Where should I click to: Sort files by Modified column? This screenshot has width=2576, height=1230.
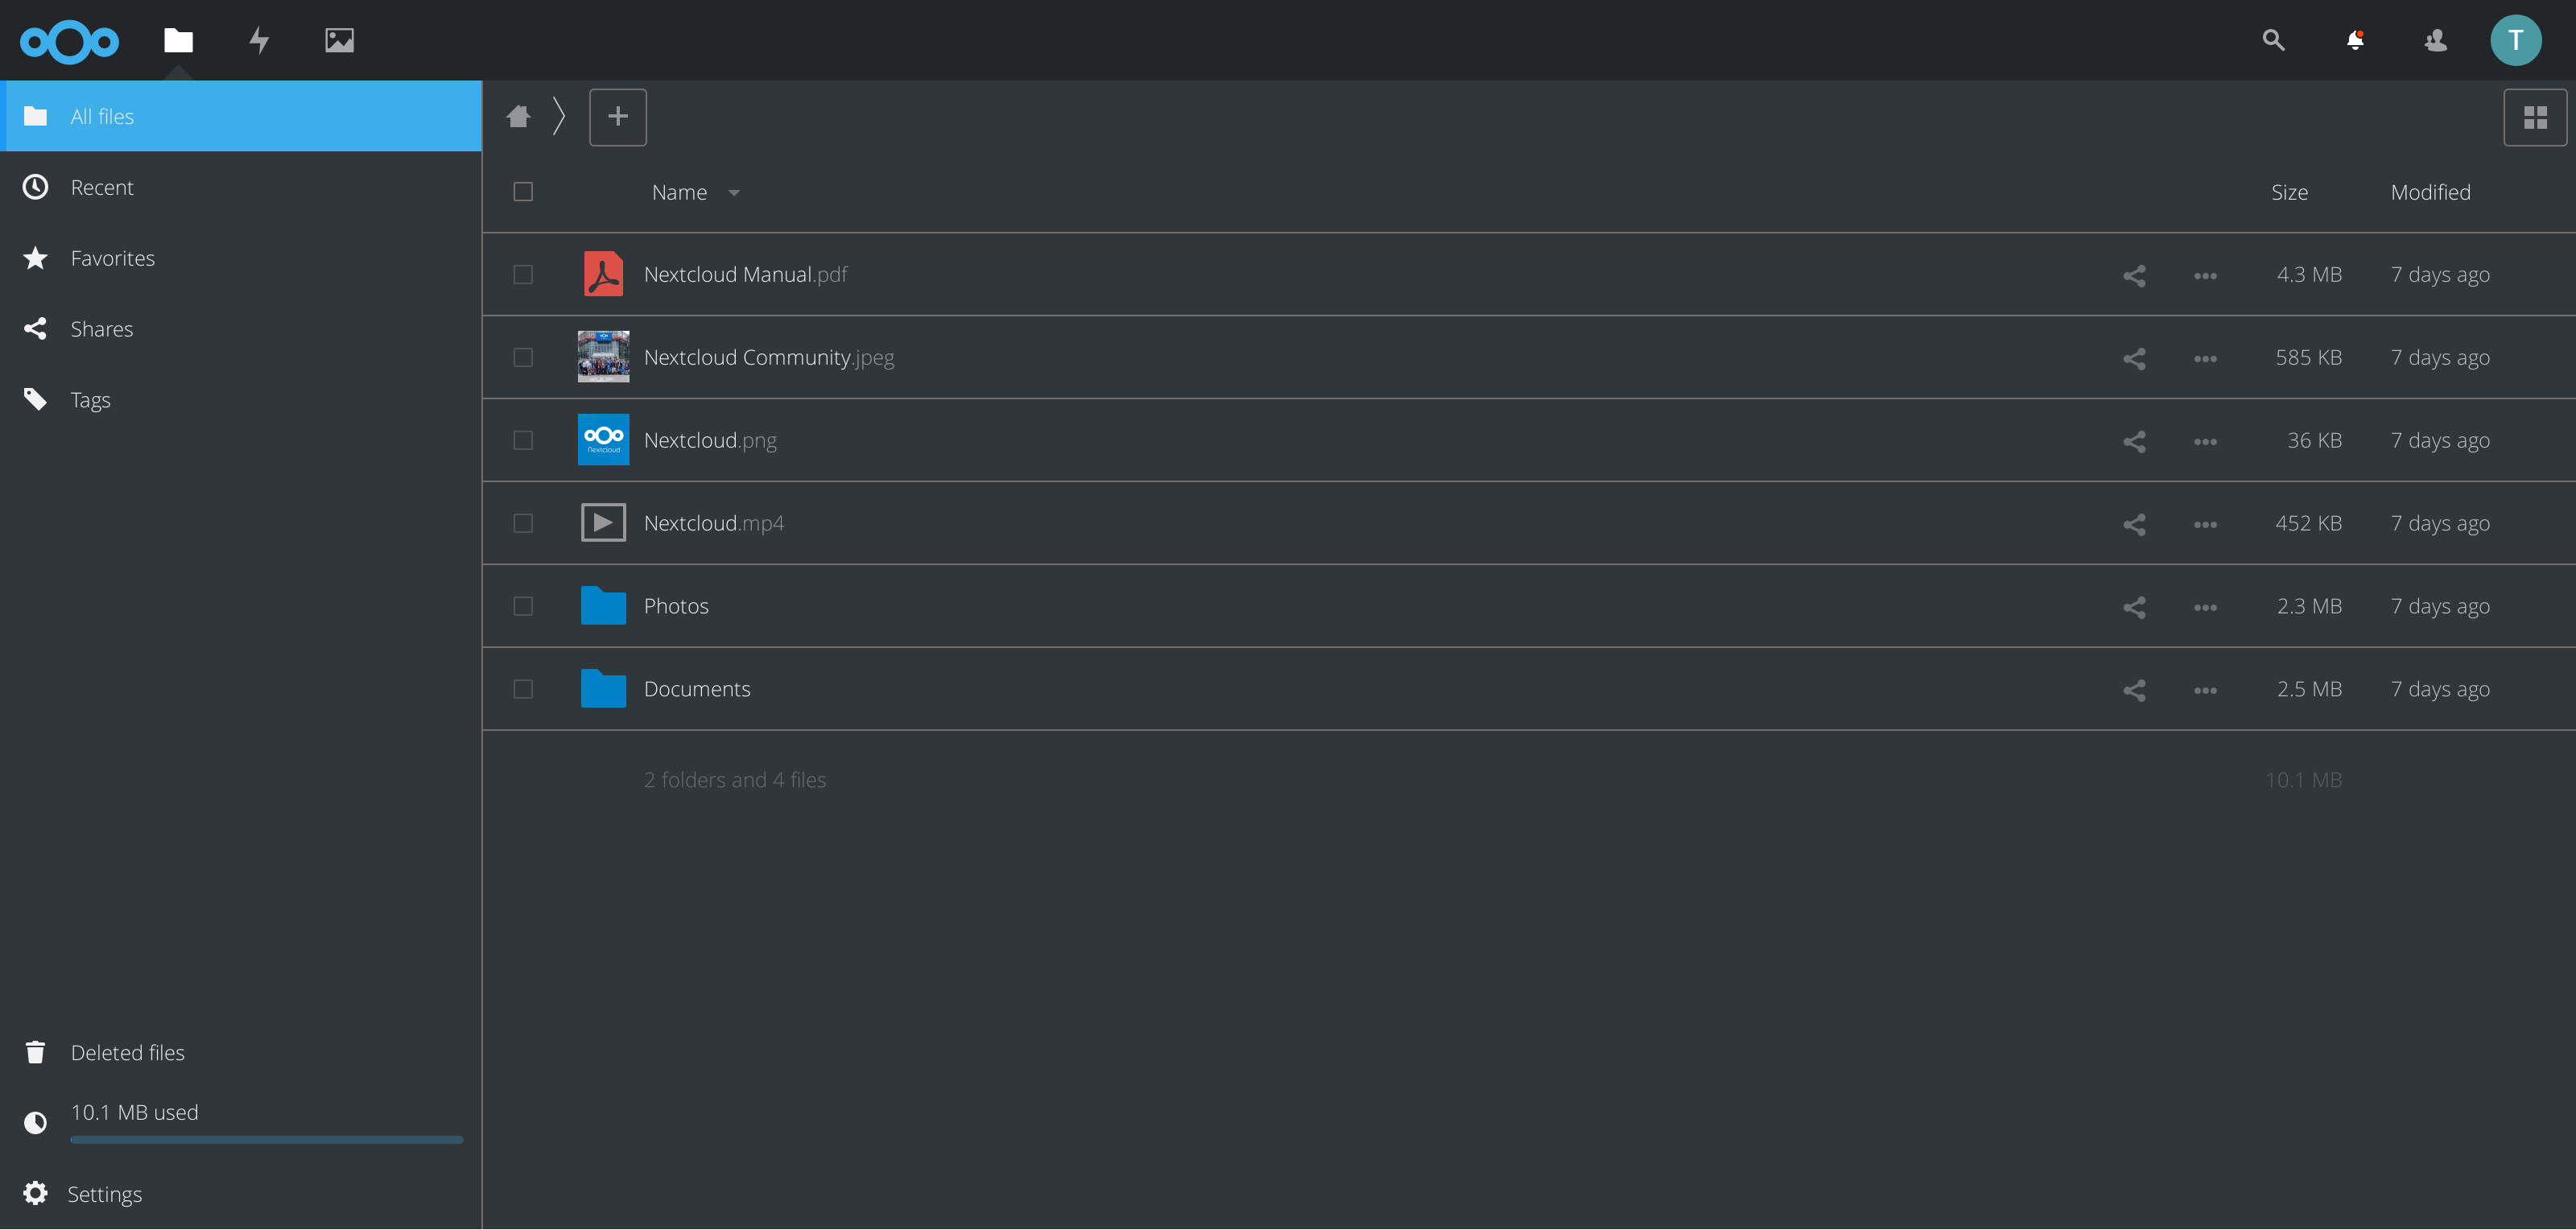[2430, 192]
